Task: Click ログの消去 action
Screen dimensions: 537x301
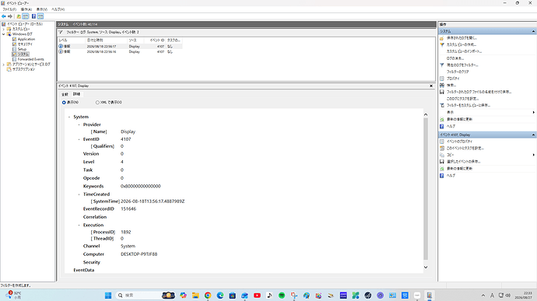Action: 455,58
